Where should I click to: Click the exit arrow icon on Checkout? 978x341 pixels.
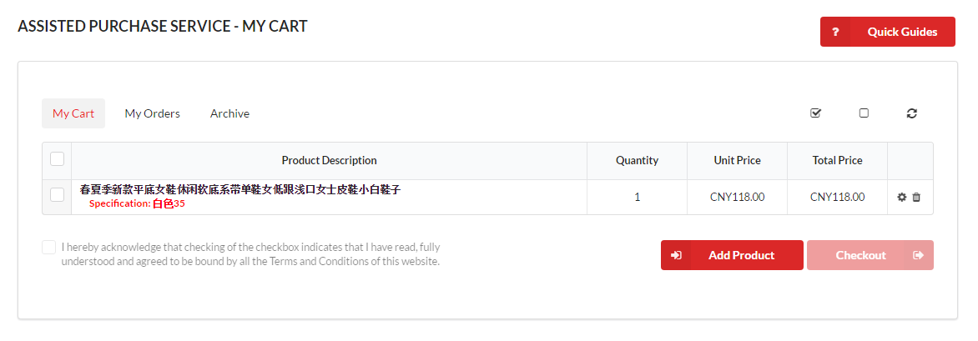pyautogui.click(x=918, y=256)
